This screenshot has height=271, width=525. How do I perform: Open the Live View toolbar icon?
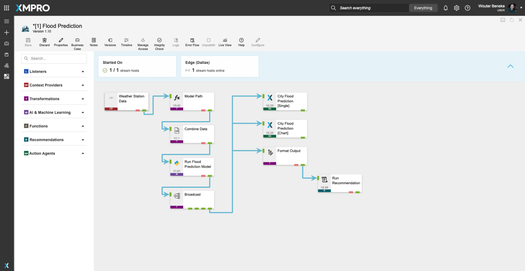pyautogui.click(x=225, y=41)
